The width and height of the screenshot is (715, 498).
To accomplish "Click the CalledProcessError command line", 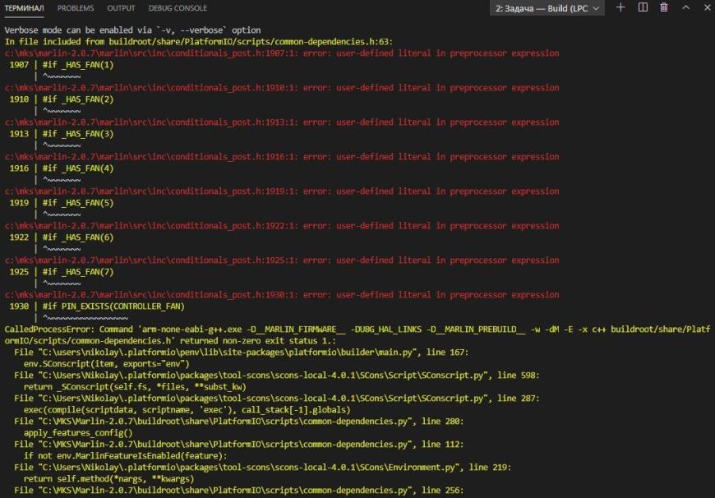I will (357, 330).
